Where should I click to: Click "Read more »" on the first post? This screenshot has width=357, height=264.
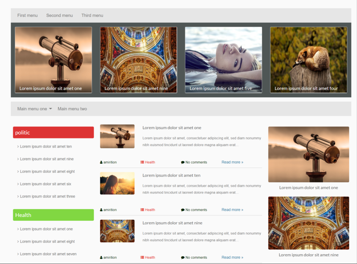pyautogui.click(x=232, y=162)
